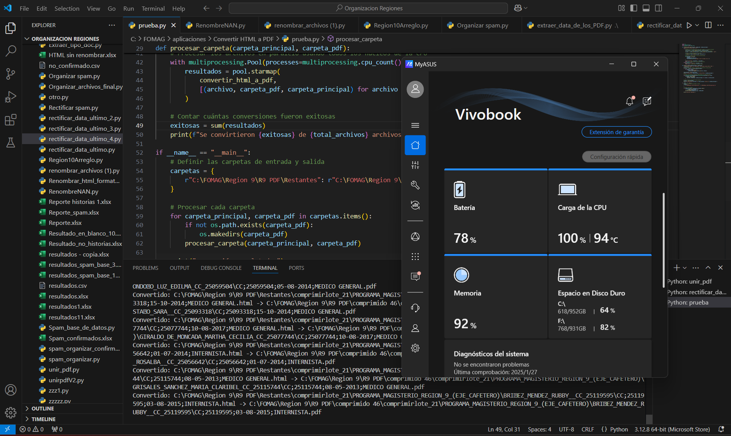Open MyASUS hamburger menu
Image resolution: width=731 pixels, height=436 pixels.
tap(415, 125)
